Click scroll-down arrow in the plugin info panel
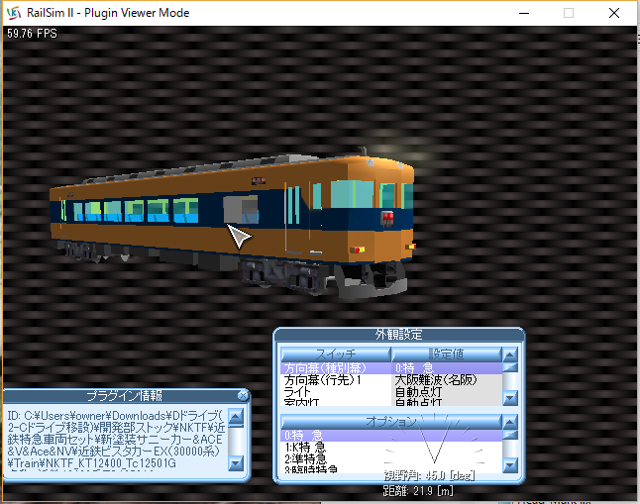This screenshot has width=640, height=504. tap(236, 463)
